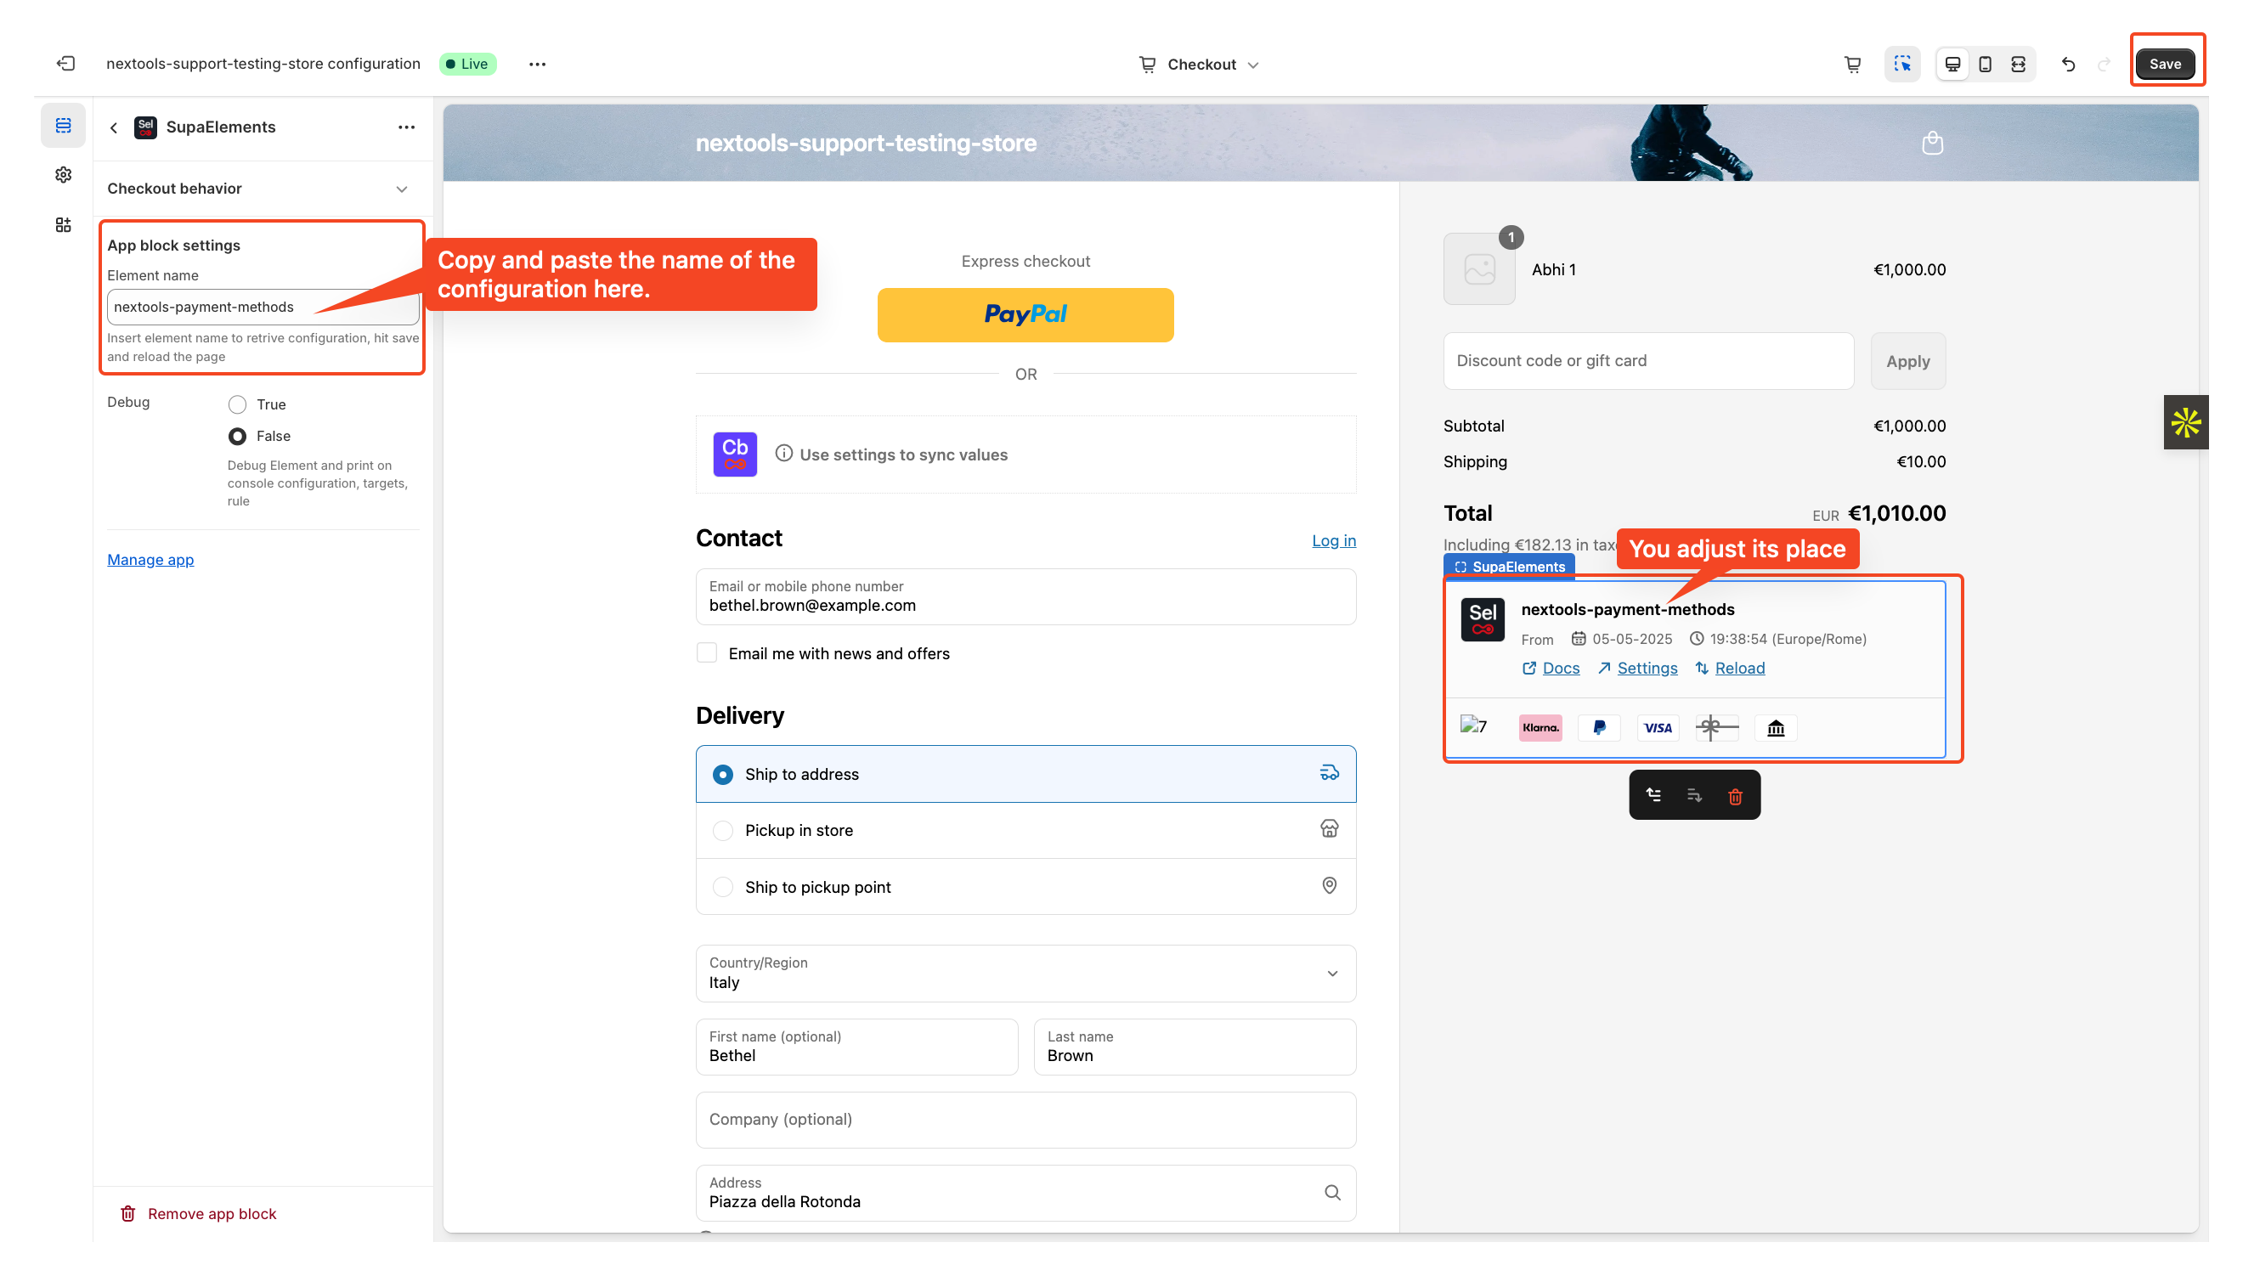Open the Settings gear sidebar panel

[x=63, y=175]
